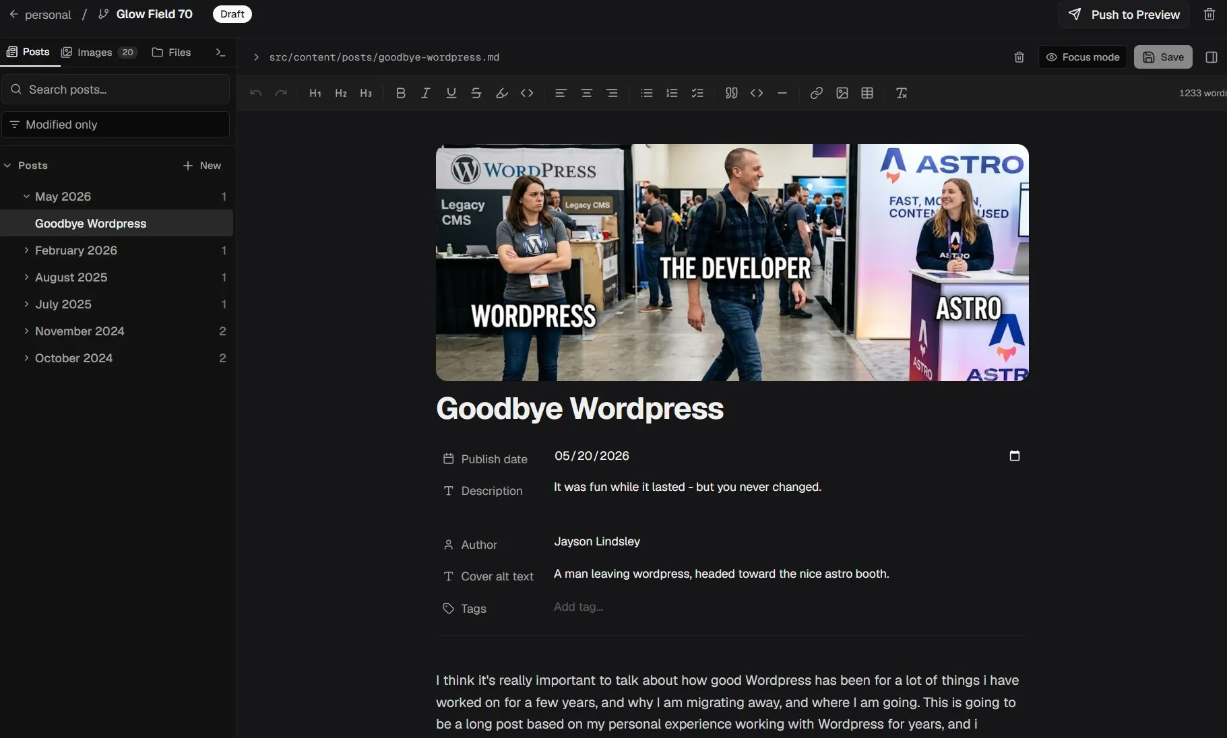Insert a numbered list
This screenshot has width=1227, height=738.
[672, 93]
